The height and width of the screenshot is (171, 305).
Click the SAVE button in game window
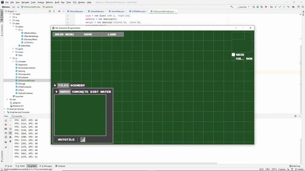point(88,34)
